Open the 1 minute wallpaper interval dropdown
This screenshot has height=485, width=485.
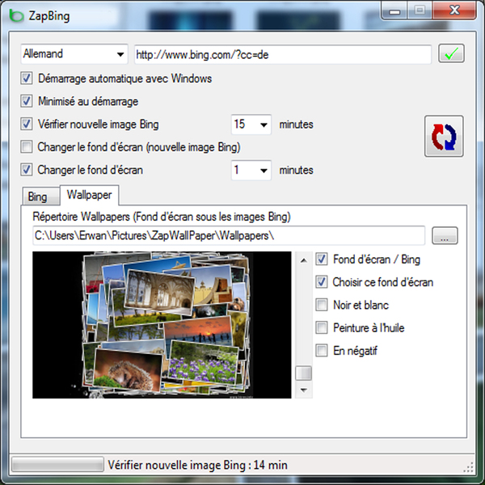tap(251, 170)
